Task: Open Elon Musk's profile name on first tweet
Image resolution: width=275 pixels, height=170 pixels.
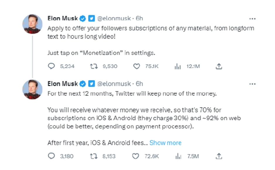Action: (63, 18)
